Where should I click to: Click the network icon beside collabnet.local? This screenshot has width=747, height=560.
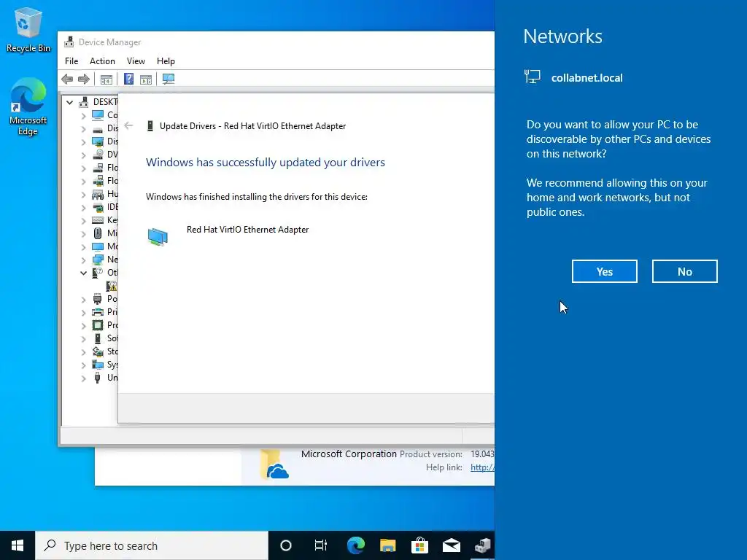[x=532, y=77]
